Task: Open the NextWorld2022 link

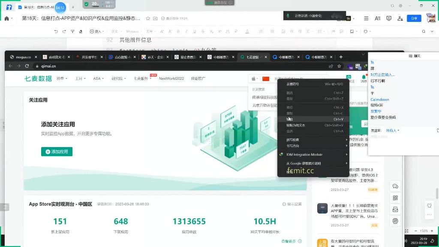Action: click(171, 78)
